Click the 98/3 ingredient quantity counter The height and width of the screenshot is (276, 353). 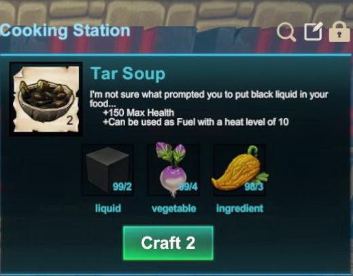click(x=254, y=186)
